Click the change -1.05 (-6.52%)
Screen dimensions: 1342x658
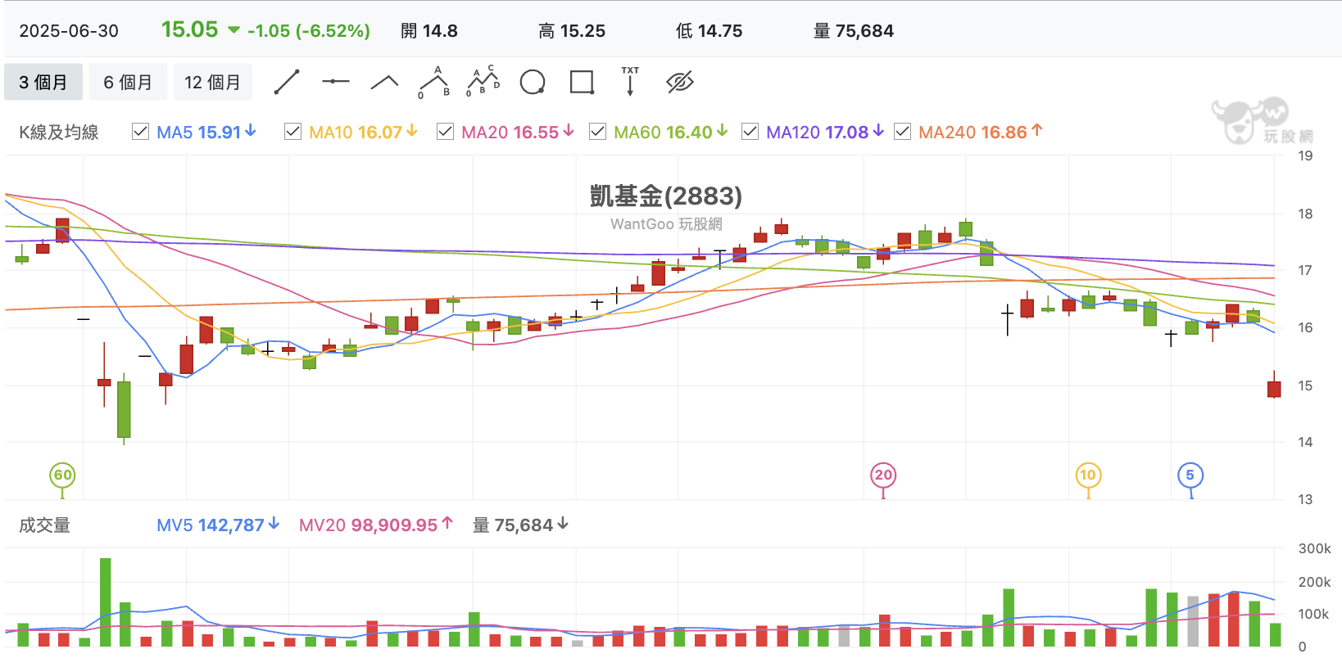[x=309, y=31]
